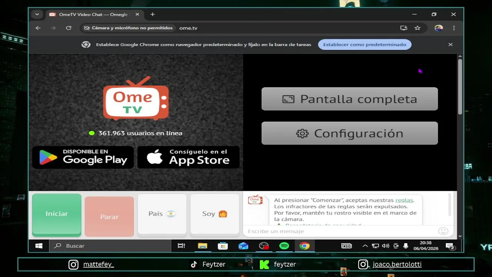The width and height of the screenshot is (492, 277).
Task: Open the Configuración settings button
Action: (x=349, y=133)
